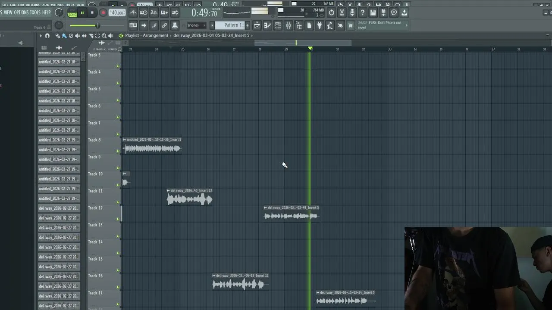Toggle playlist snap magnet icon
552x310 pixels.
[x=47, y=36]
